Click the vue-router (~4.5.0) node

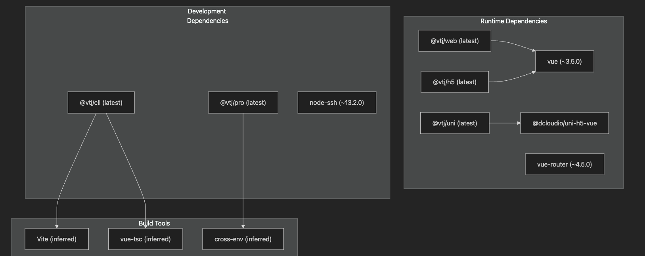[x=565, y=164]
